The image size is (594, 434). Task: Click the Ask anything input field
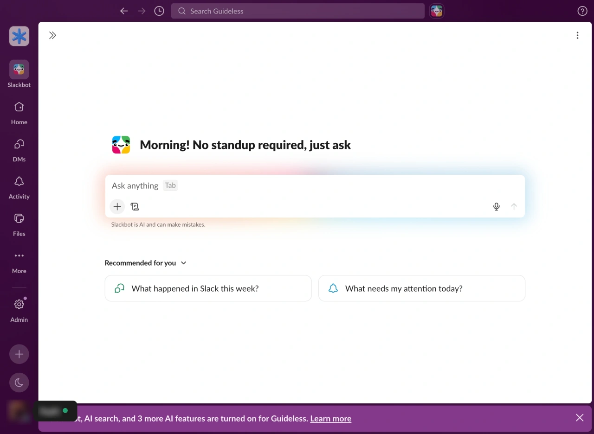coord(315,185)
